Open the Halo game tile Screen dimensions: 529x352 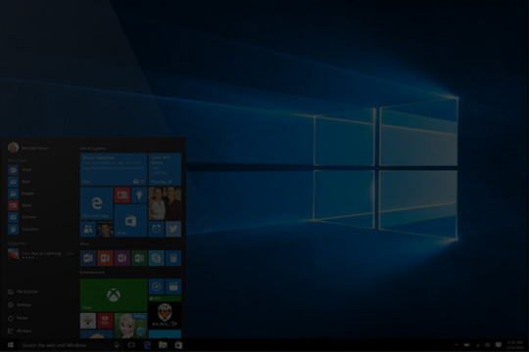click(165, 316)
